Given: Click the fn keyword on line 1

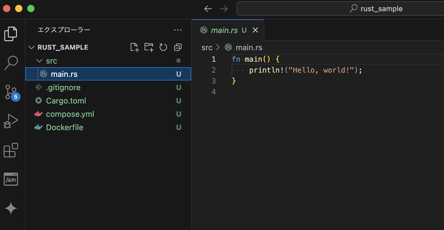Looking at the screenshot, I should coord(236,59).
